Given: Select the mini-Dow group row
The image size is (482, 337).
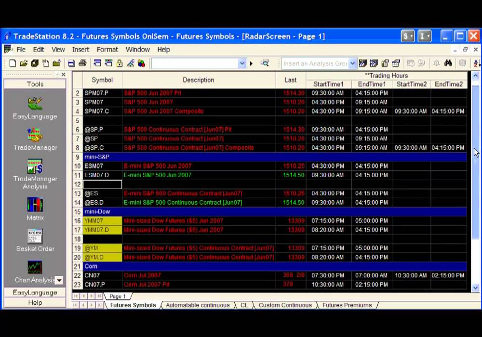Looking at the screenshot, I should pyautogui.click(x=275, y=211).
